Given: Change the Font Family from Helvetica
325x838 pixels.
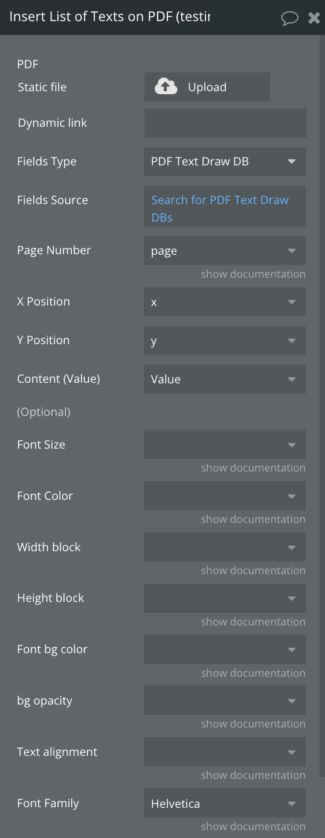Looking at the screenshot, I should (x=225, y=803).
